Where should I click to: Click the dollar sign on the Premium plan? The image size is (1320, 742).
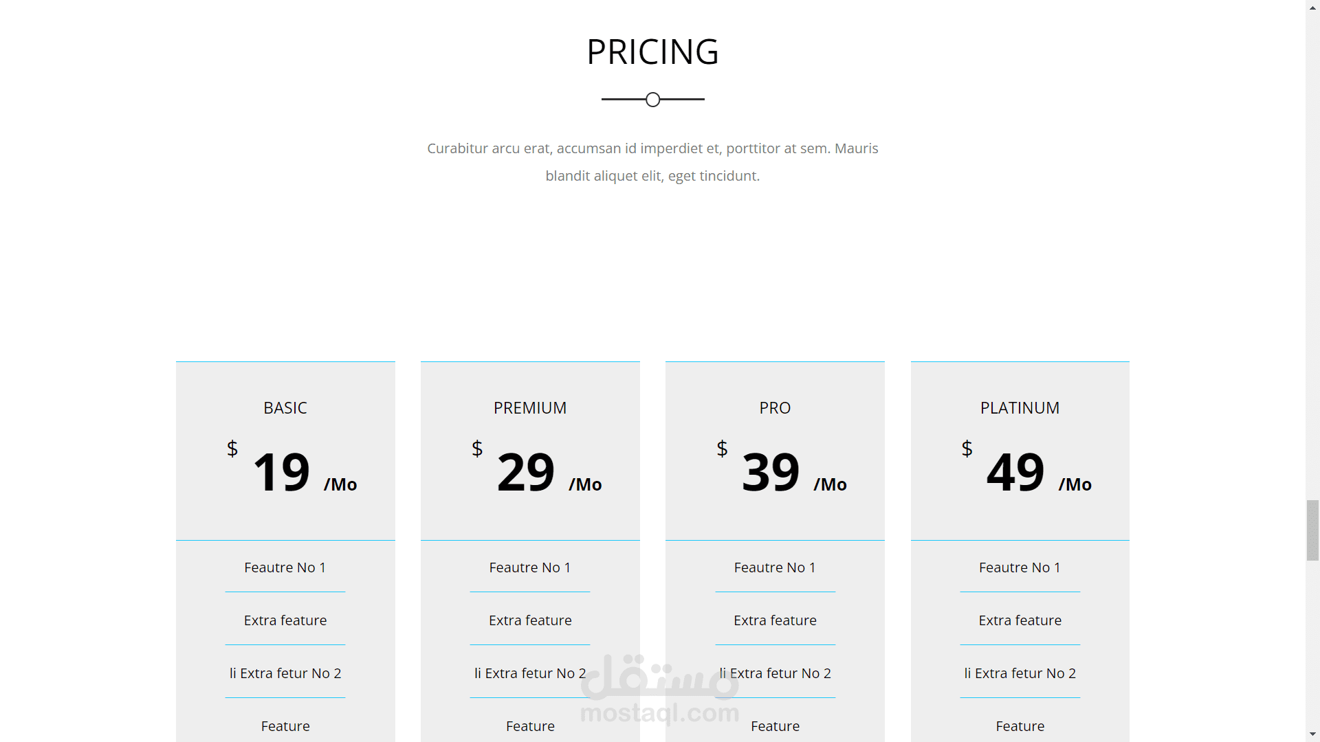point(477,449)
